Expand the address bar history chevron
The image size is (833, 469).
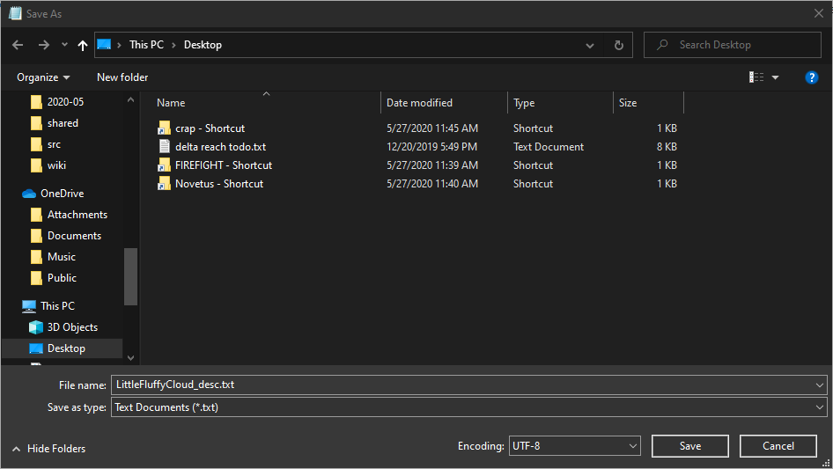pyautogui.click(x=590, y=45)
